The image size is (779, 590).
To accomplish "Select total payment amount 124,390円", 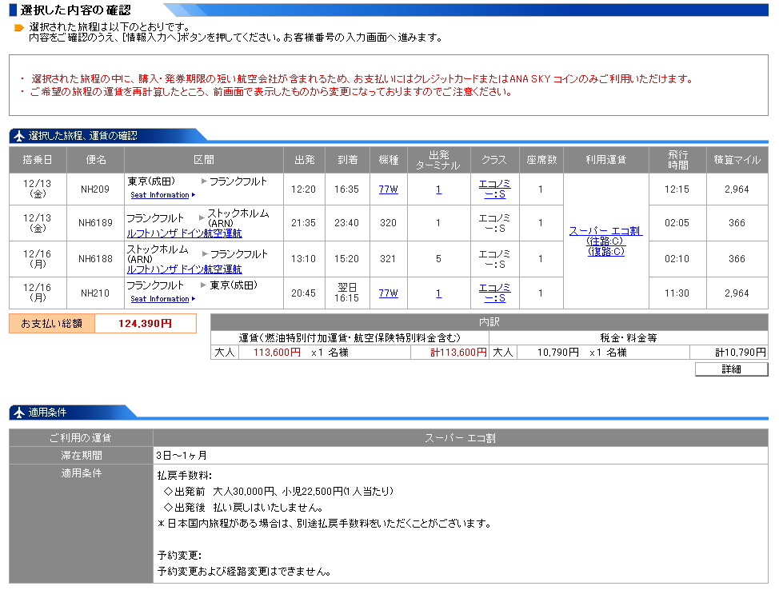I will pos(145,323).
